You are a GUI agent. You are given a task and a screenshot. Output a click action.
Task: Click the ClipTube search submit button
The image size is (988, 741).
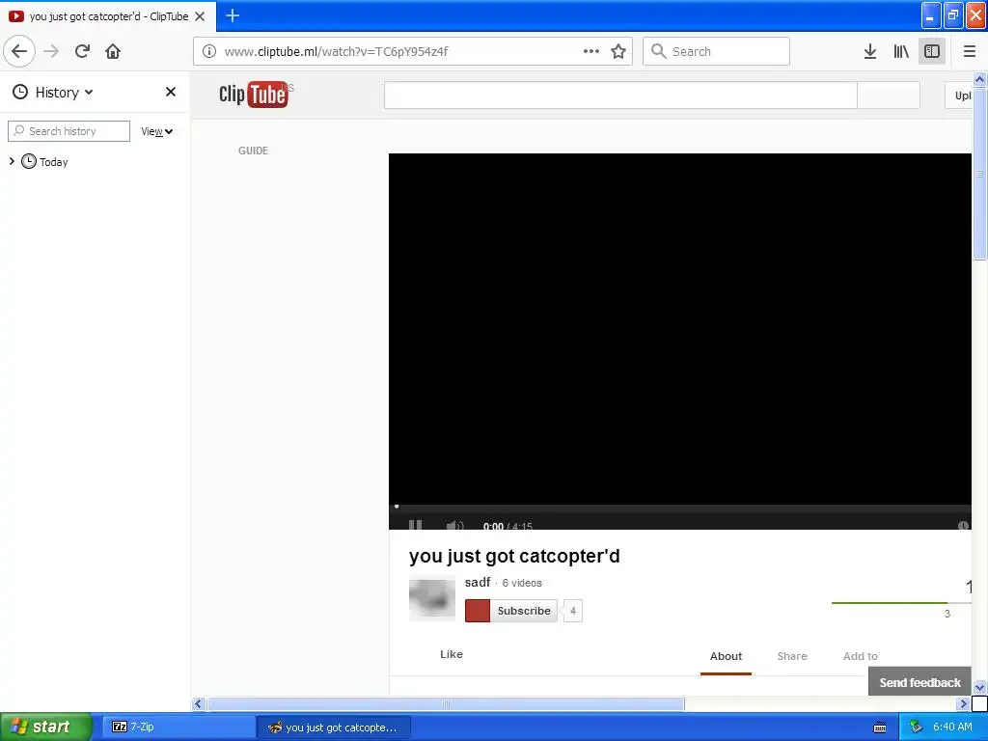click(x=889, y=96)
